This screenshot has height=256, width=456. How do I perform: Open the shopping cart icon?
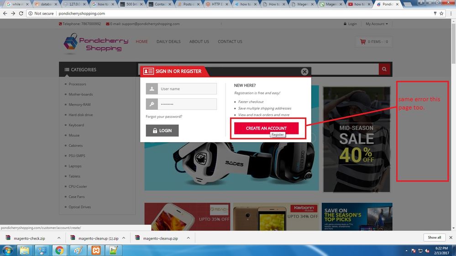coord(363,42)
